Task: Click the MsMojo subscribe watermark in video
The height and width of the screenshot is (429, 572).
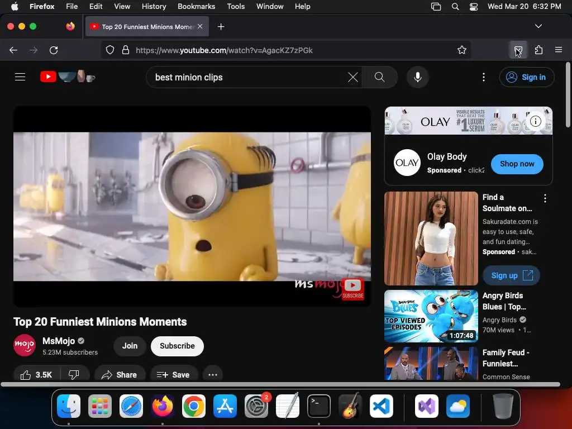Action: click(x=353, y=290)
